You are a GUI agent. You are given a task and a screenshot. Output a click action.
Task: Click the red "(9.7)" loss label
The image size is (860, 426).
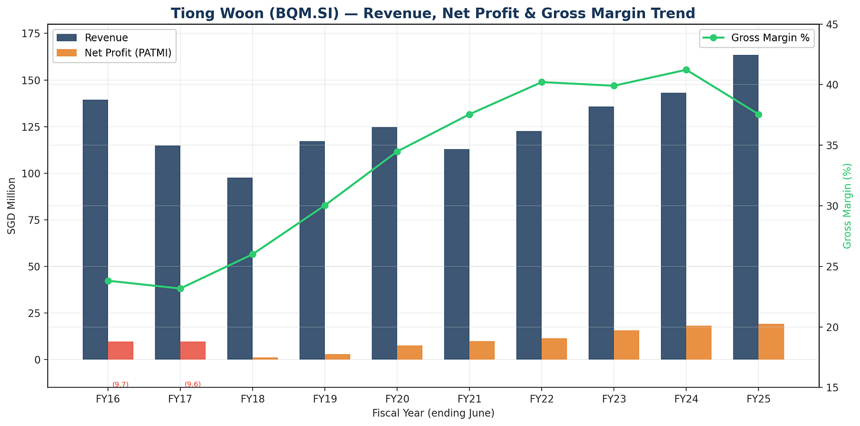tap(120, 384)
